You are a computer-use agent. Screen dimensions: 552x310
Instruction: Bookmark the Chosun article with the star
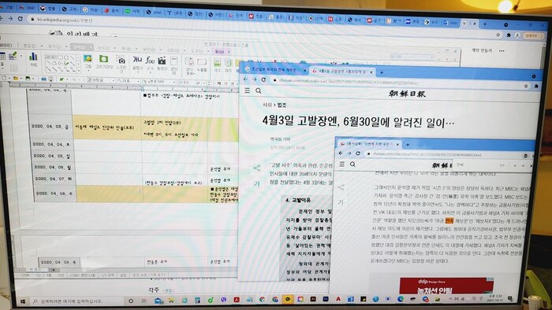526,86
